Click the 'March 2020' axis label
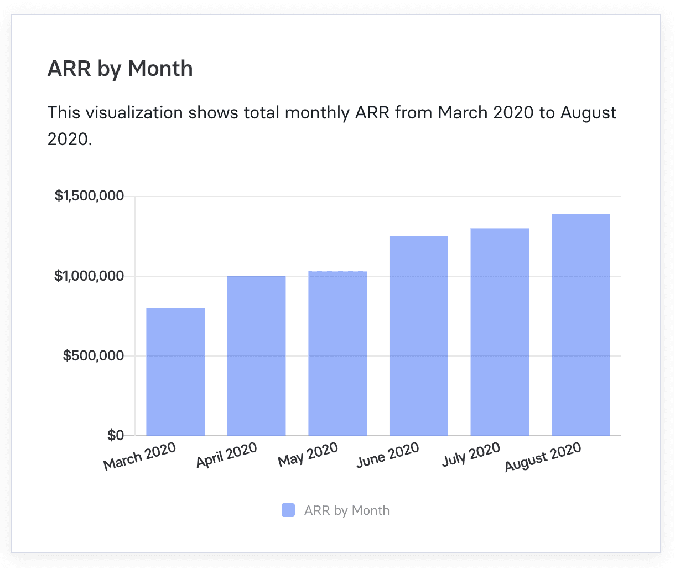Viewport: 675px width, 568px height. coord(140,457)
